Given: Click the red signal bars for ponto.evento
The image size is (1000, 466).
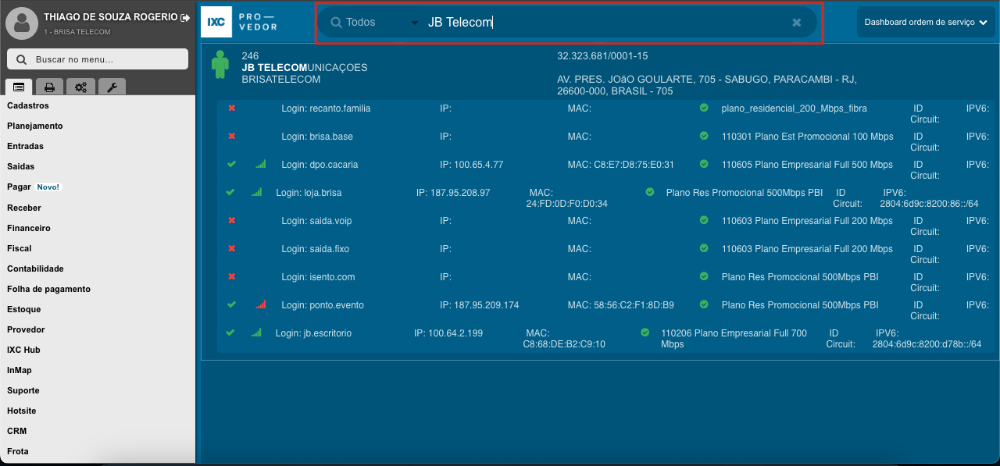Looking at the screenshot, I should (260, 305).
